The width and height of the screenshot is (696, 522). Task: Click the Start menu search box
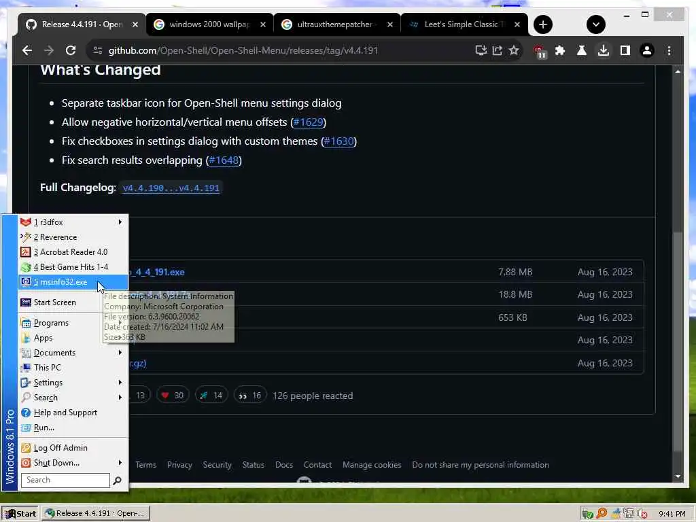pyautogui.click(x=65, y=481)
